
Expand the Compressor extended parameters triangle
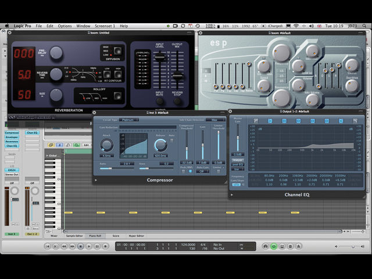[96, 180]
